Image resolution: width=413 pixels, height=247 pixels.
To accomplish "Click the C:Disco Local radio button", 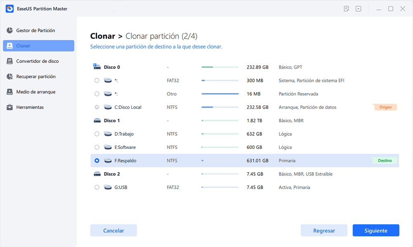I will click(97, 107).
